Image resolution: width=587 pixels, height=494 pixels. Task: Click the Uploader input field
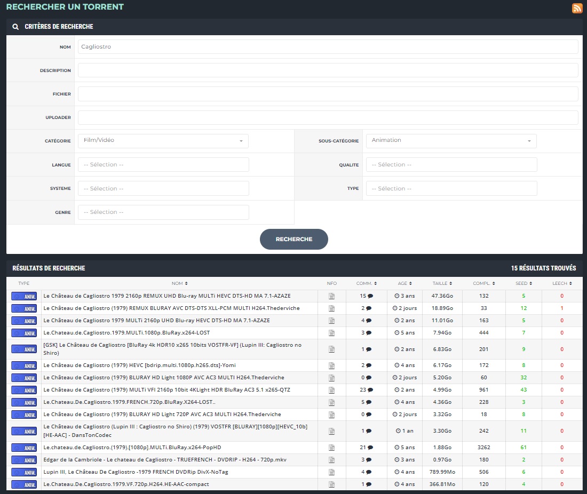click(x=328, y=117)
